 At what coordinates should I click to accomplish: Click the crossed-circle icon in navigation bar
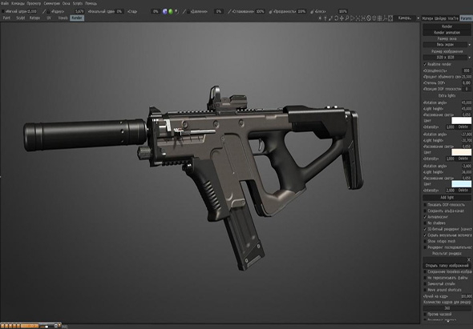click(x=369, y=18)
